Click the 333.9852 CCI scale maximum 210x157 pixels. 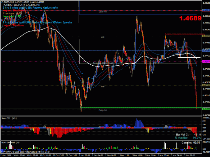[206, 118]
